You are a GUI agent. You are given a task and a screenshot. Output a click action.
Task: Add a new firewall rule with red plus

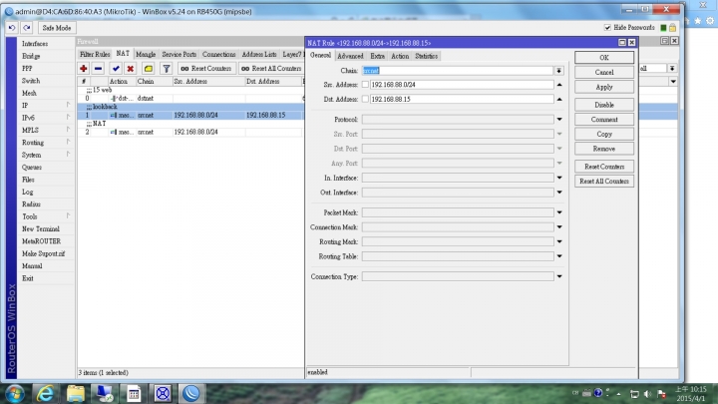tap(84, 69)
